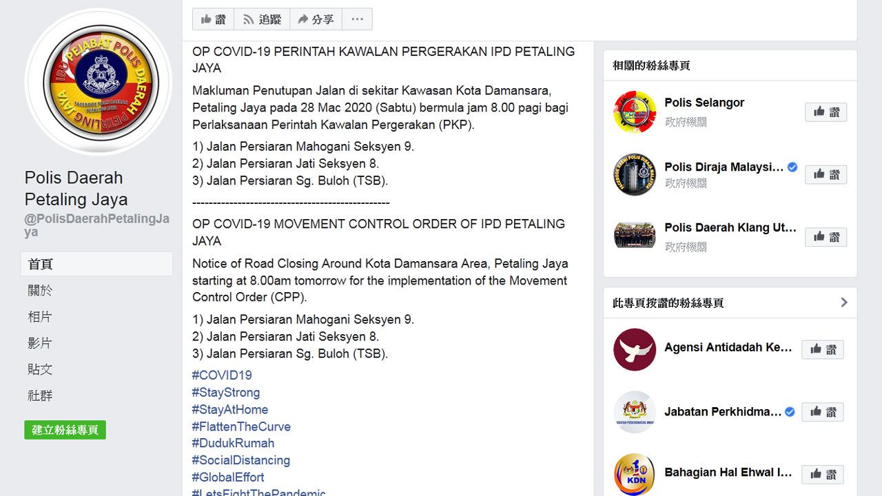Click the green 建立粉絲專頁 button
This screenshot has width=882, height=496.
coord(65,430)
